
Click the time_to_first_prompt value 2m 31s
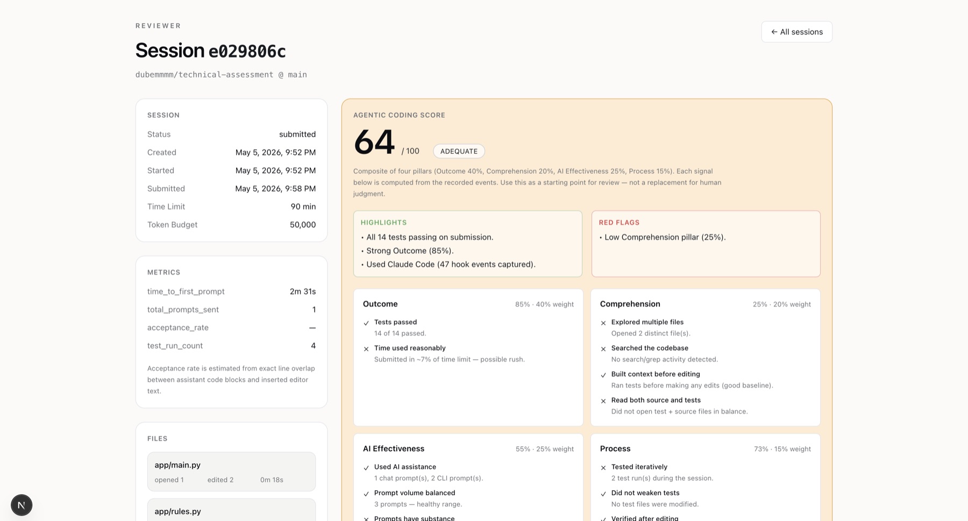click(303, 291)
